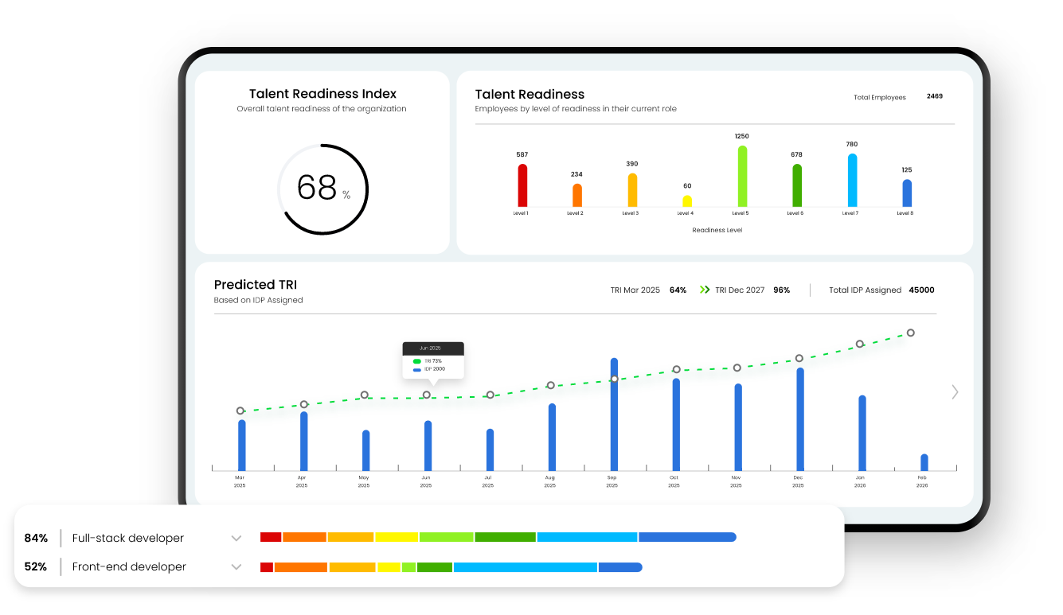Select the blue Level 8 bar
Image resolution: width=1063 pixels, height=615 pixels.
click(x=907, y=193)
